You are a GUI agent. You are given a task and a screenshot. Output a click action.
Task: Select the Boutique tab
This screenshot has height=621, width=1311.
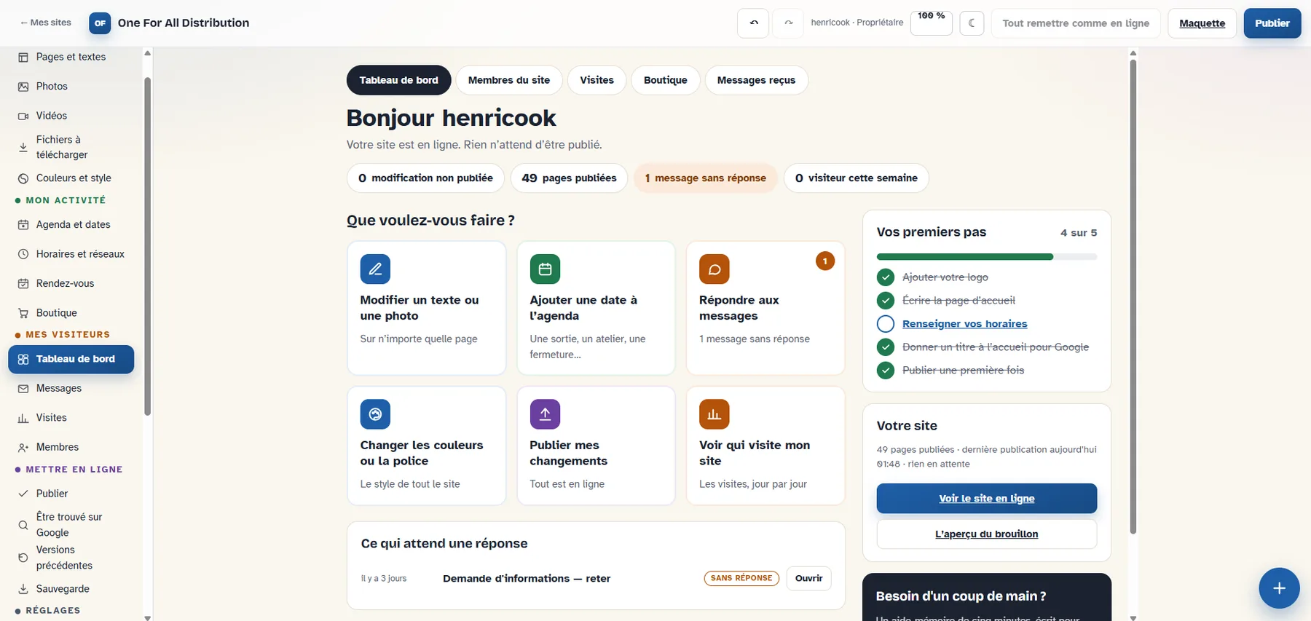click(x=666, y=80)
